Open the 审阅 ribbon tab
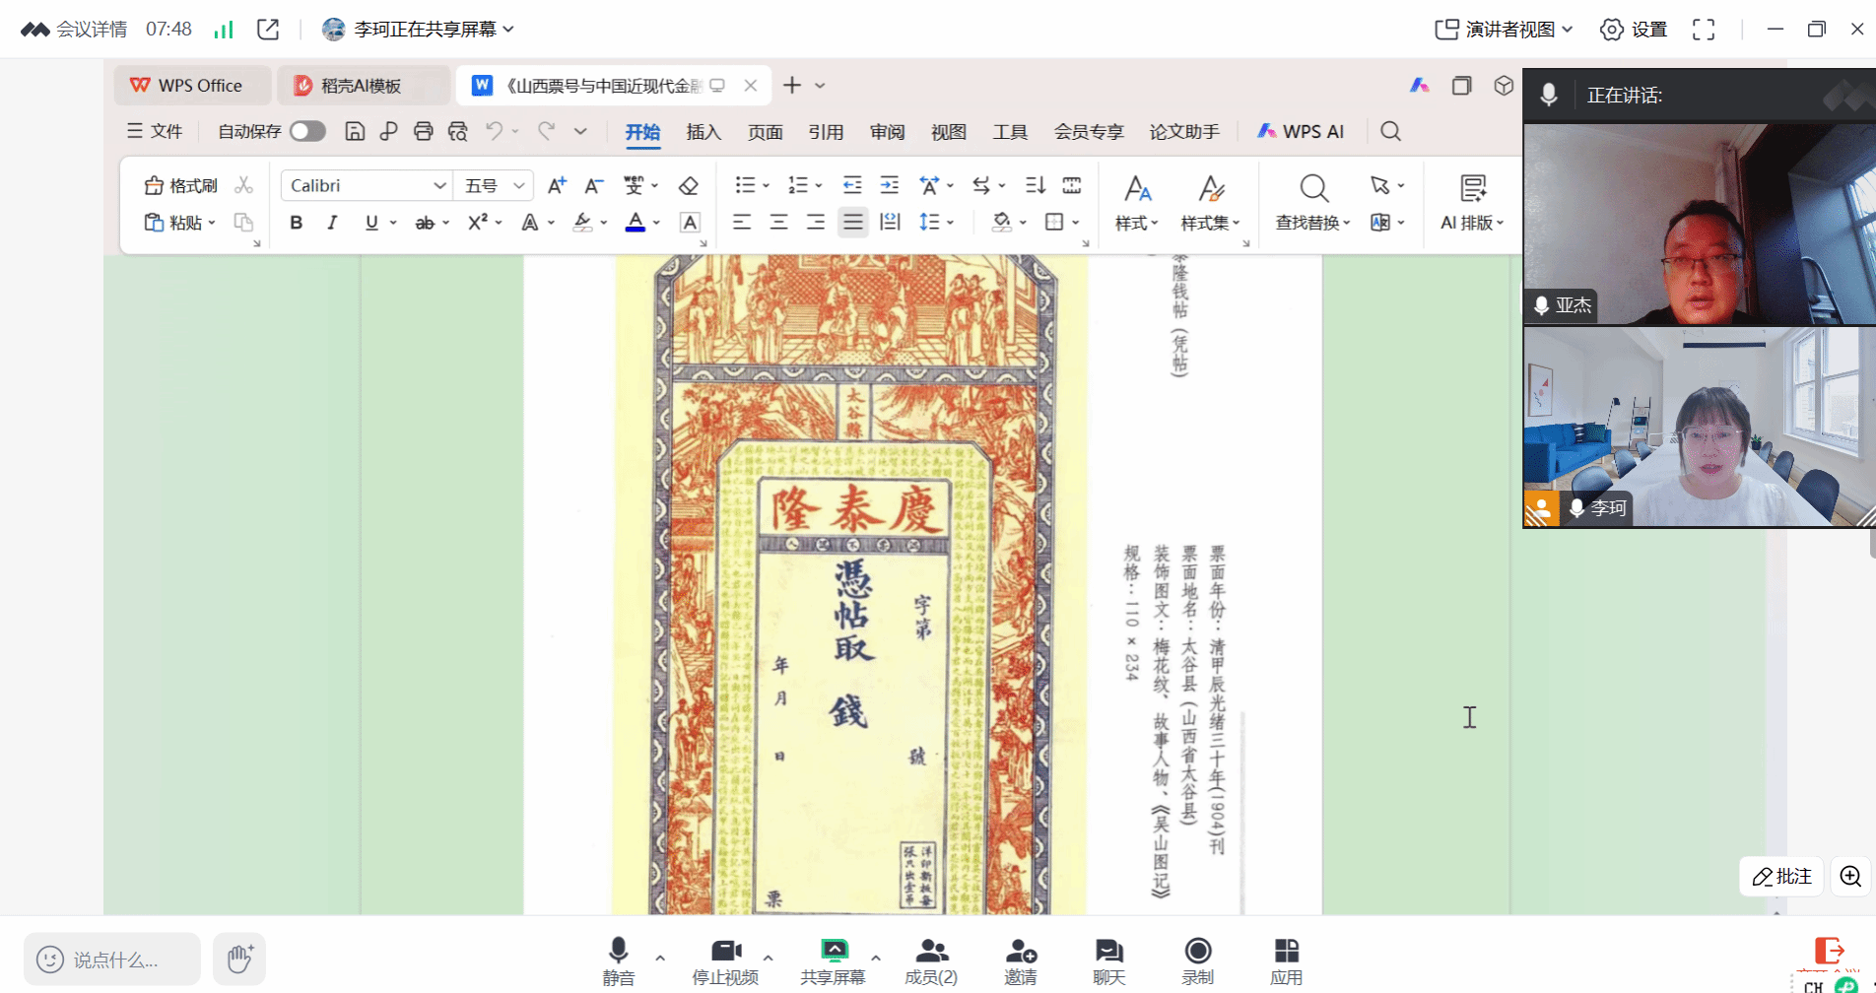Image resolution: width=1876 pixels, height=993 pixels. click(x=887, y=132)
